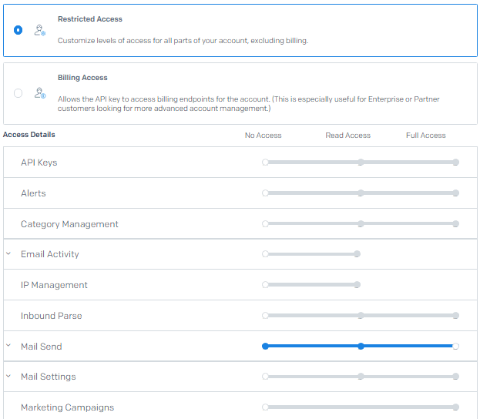Click the Billing Access option card title

tap(82, 78)
